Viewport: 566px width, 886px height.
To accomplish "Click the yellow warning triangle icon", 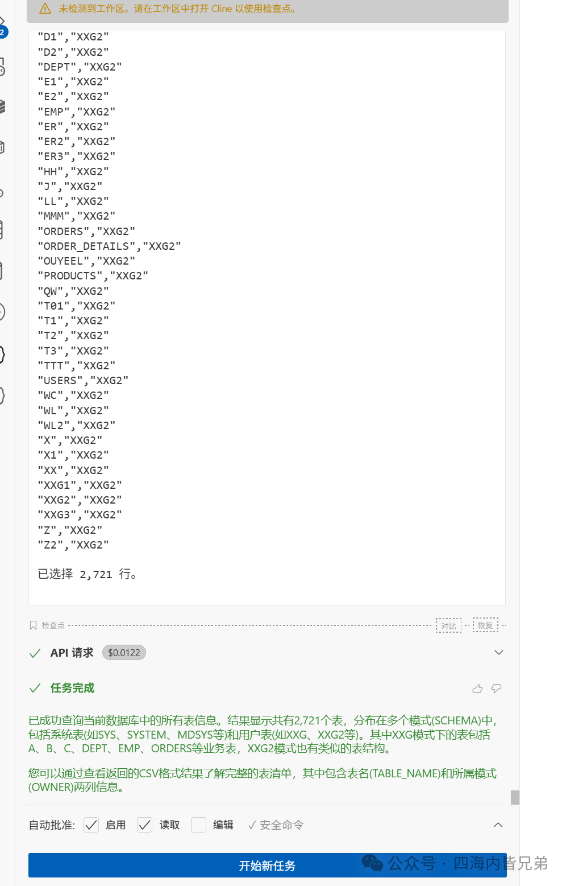I will point(45,9).
